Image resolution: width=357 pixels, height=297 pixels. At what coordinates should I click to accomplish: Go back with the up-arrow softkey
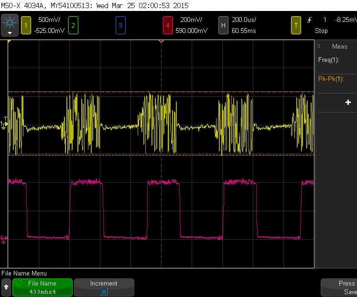click(x=6, y=287)
